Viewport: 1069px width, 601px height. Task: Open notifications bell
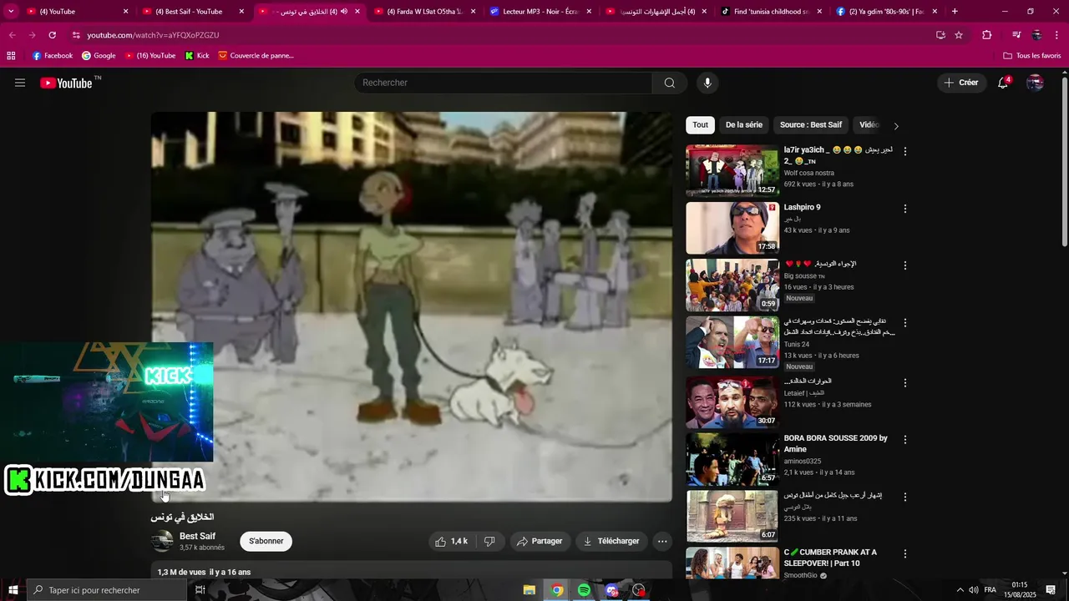[1003, 83]
